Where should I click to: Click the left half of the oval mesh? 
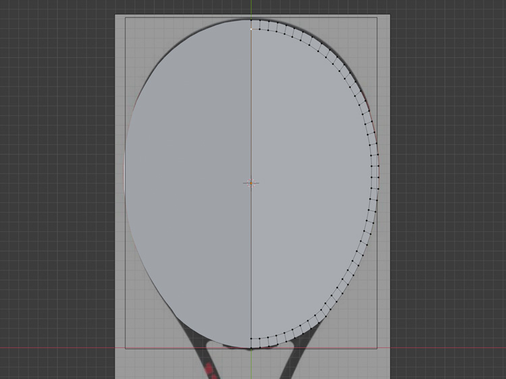pyautogui.click(x=189, y=182)
